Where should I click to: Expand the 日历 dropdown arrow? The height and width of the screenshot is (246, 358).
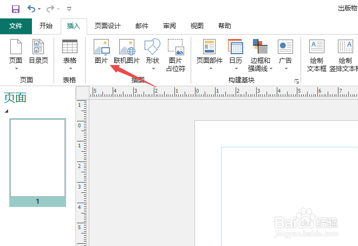point(236,69)
